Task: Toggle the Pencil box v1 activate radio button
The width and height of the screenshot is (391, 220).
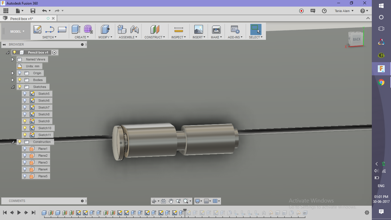Action: (54, 52)
